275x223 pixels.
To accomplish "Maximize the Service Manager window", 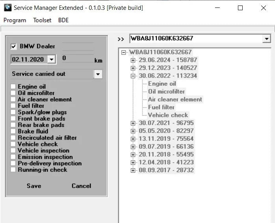I will point(240,8).
